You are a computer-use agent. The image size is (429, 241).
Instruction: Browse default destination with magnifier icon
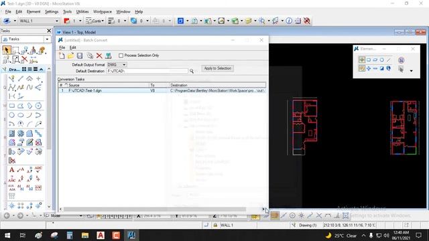click(x=192, y=71)
